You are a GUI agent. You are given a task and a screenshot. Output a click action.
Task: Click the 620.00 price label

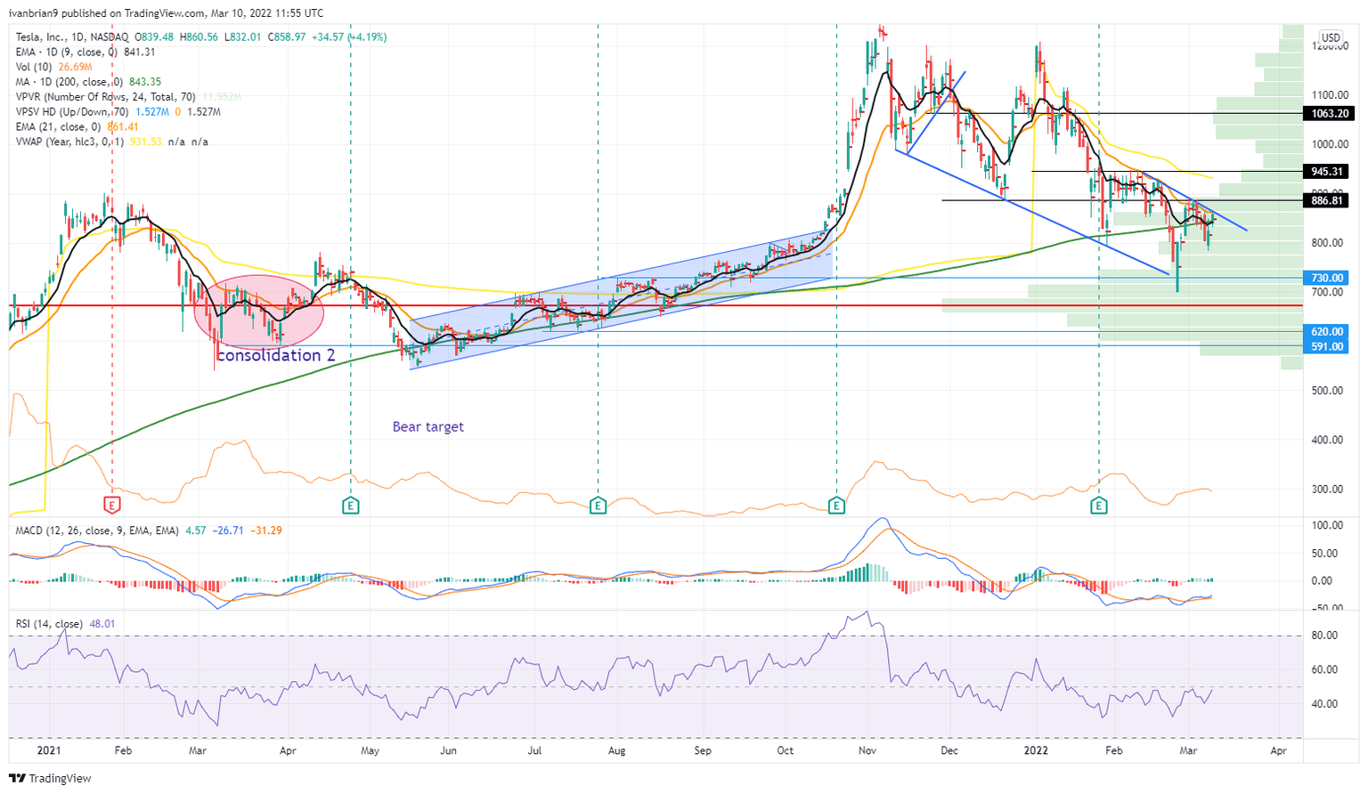1327,331
